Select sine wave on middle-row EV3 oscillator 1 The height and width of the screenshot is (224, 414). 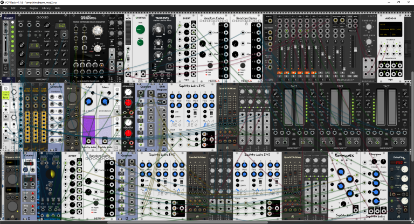click(172, 121)
